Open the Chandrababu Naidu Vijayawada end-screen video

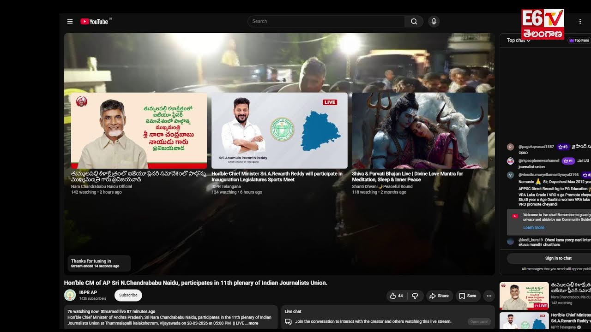pos(139,130)
